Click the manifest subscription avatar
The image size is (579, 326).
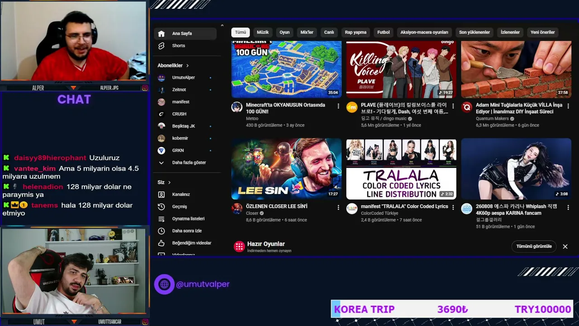(x=161, y=102)
